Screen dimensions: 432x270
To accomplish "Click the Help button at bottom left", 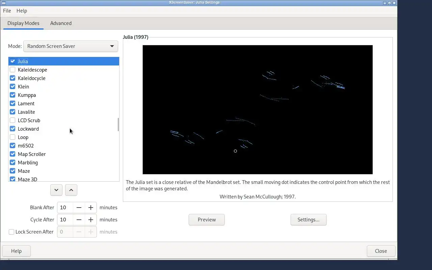I will tap(16, 251).
